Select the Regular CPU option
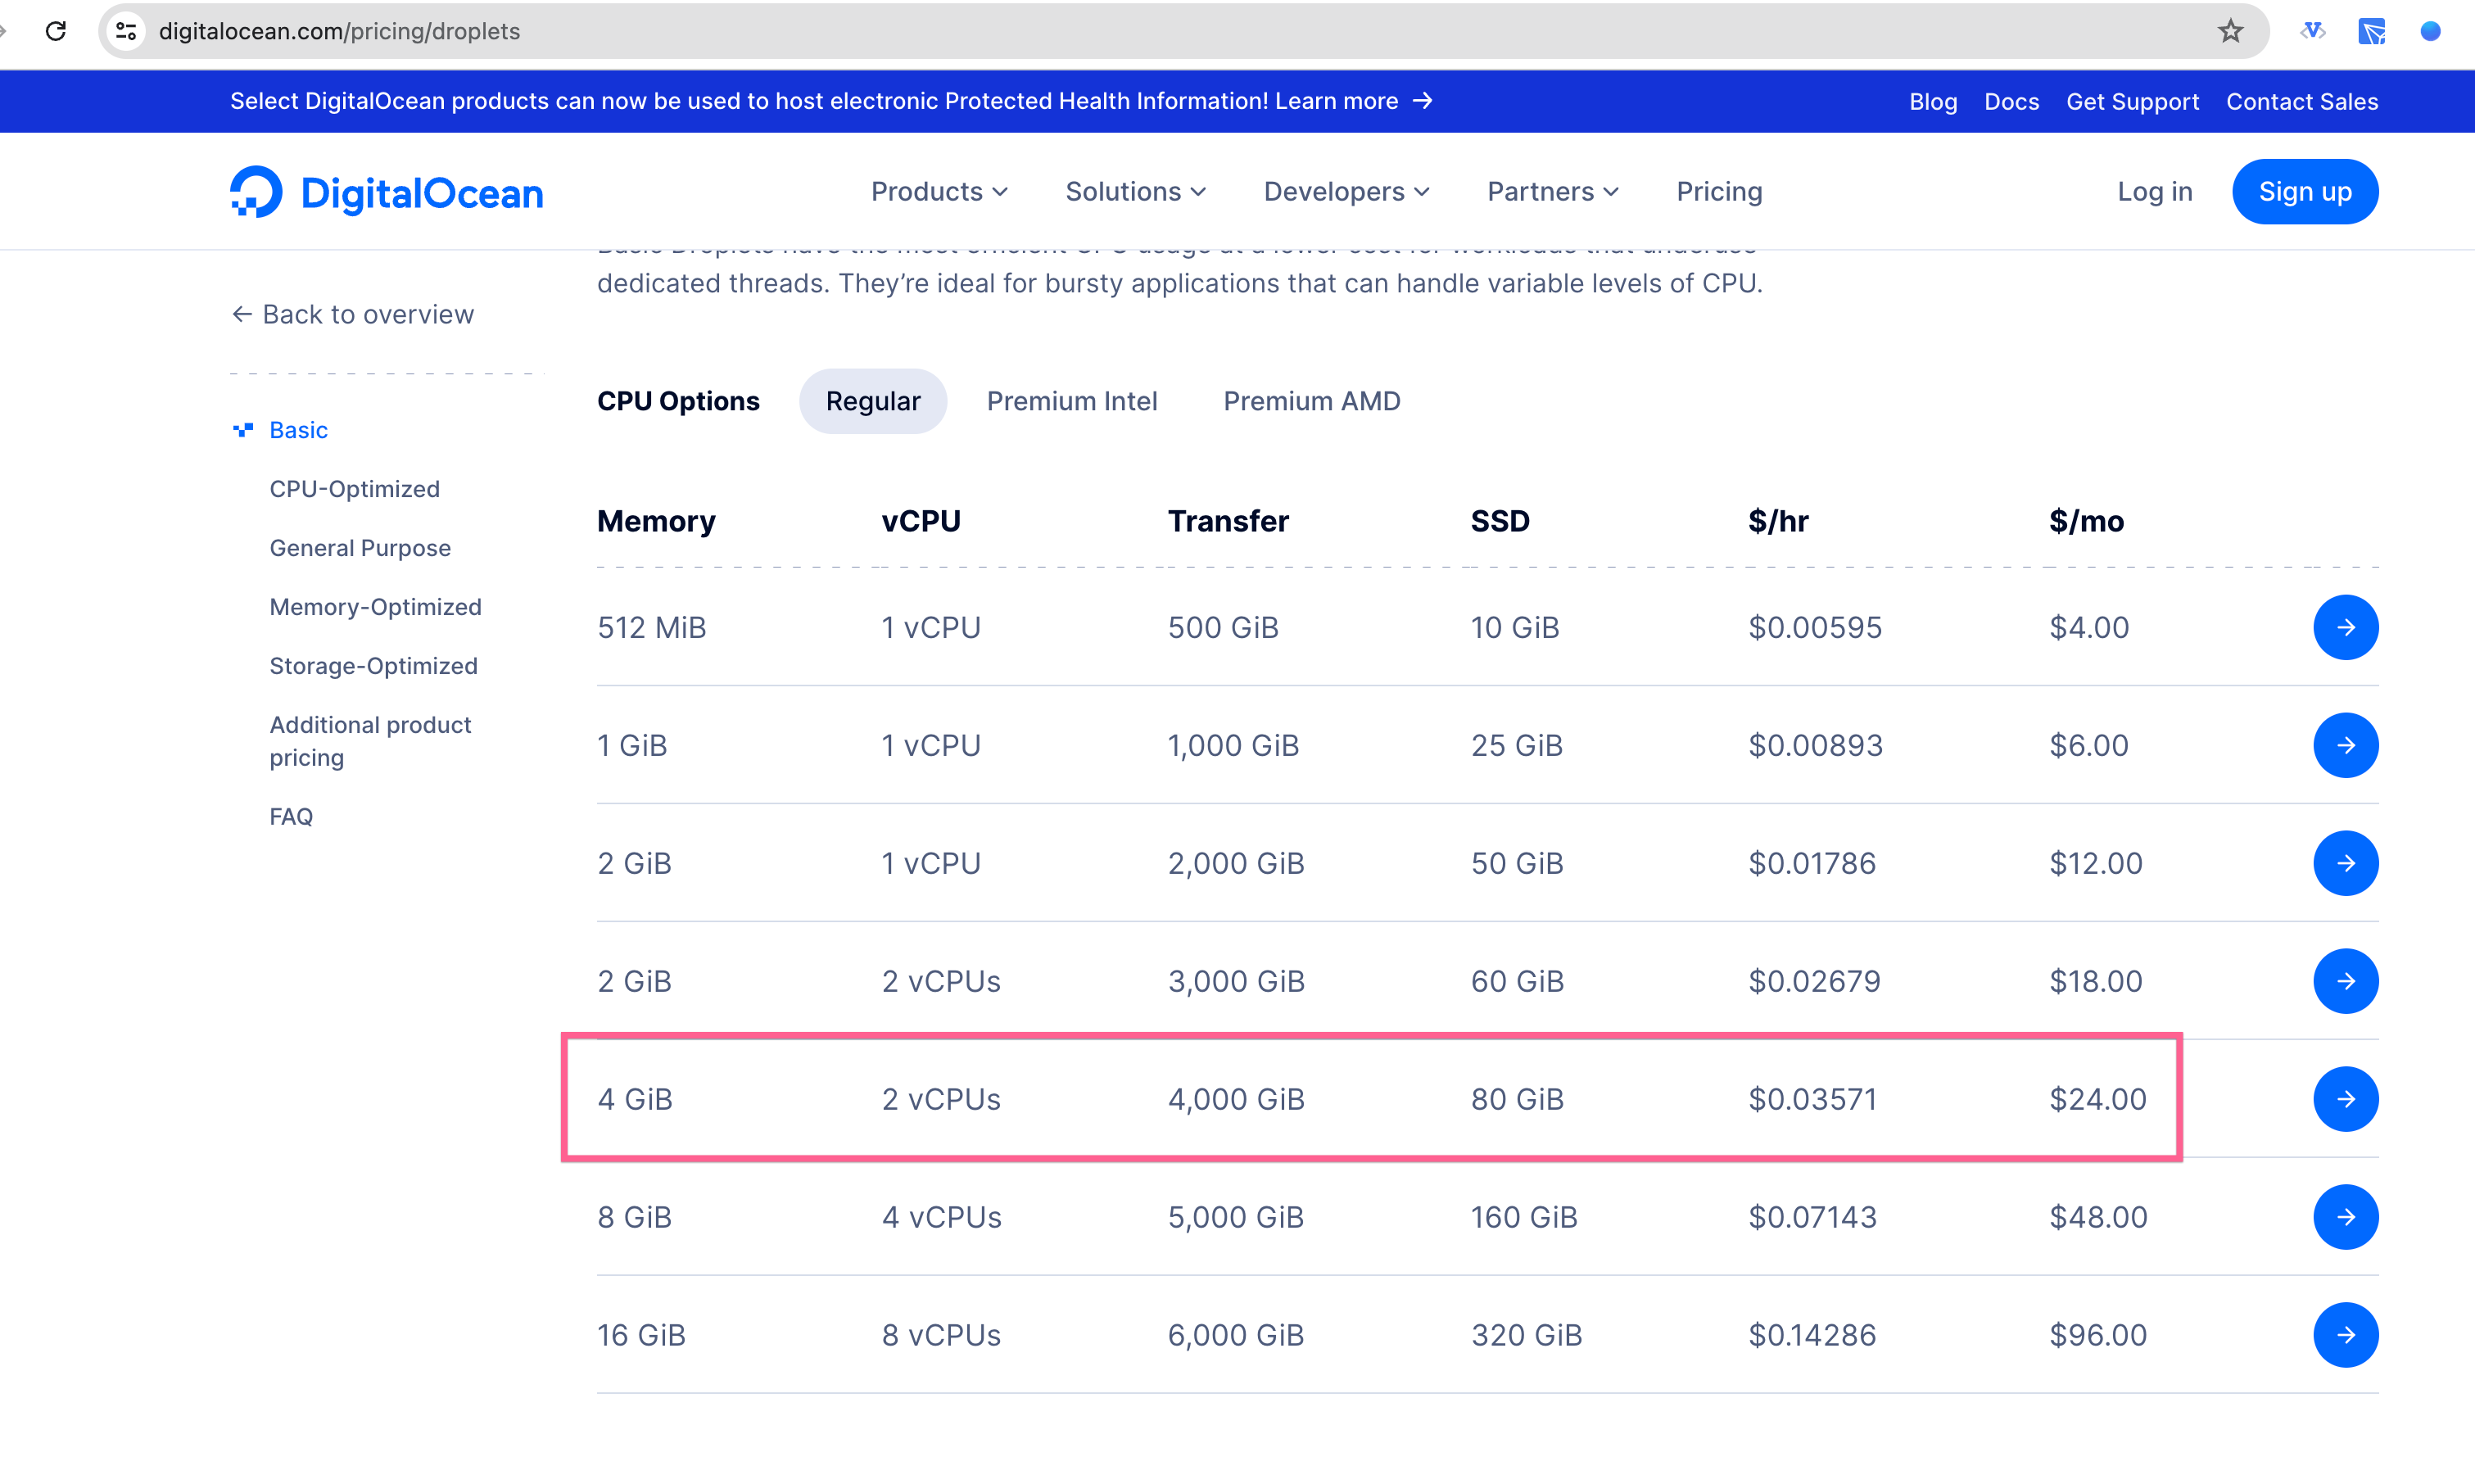Image resolution: width=2475 pixels, height=1466 pixels. (x=872, y=401)
